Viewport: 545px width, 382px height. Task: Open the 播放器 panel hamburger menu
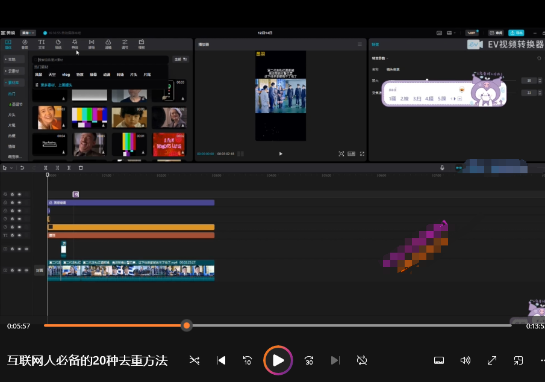click(x=360, y=44)
